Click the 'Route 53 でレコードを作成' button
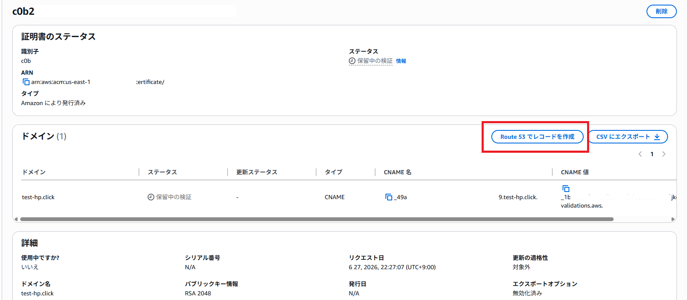This screenshot has width=687, height=300. (537, 137)
